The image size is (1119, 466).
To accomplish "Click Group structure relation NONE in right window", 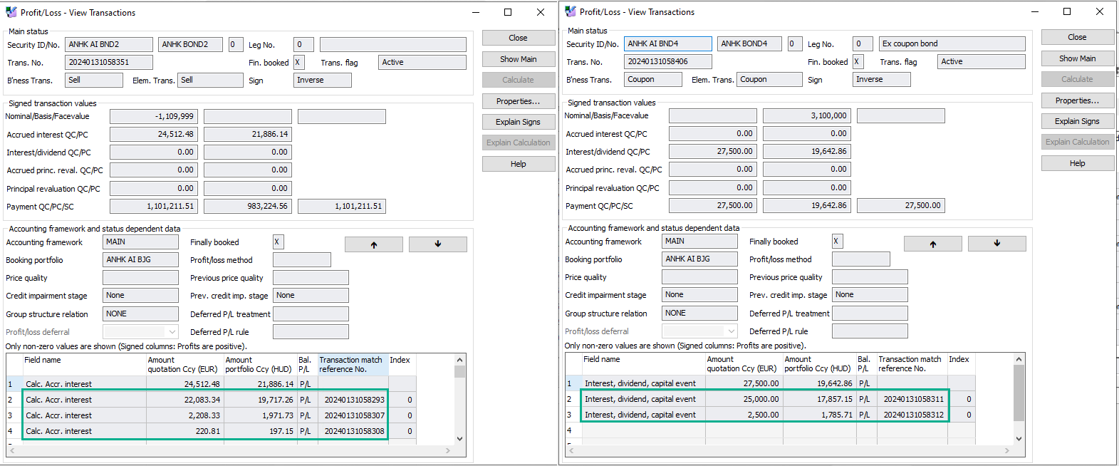I will click(x=699, y=313).
